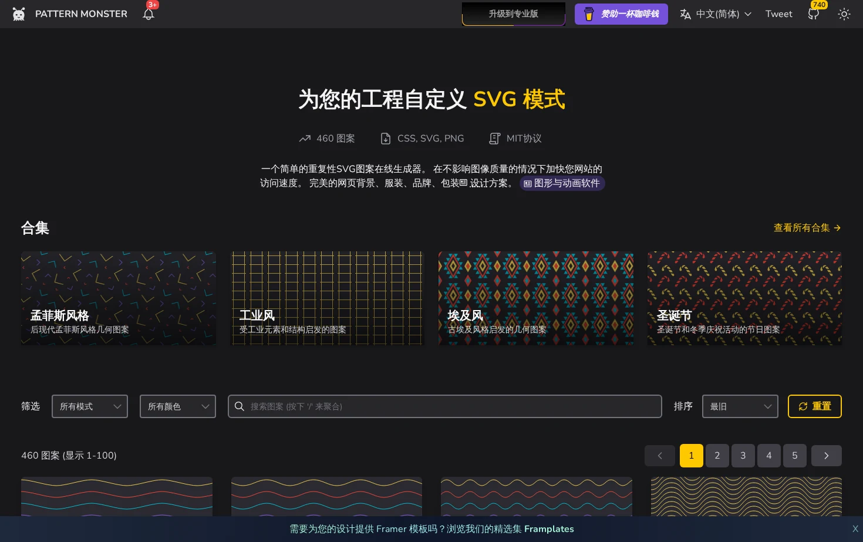
Task: Click the translate language icon
Action: (685, 14)
